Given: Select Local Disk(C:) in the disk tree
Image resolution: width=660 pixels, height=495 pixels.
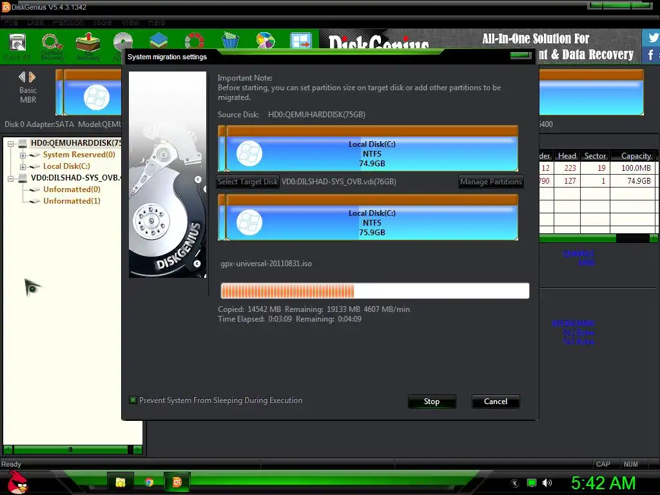Looking at the screenshot, I should pyautogui.click(x=66, y=166).
